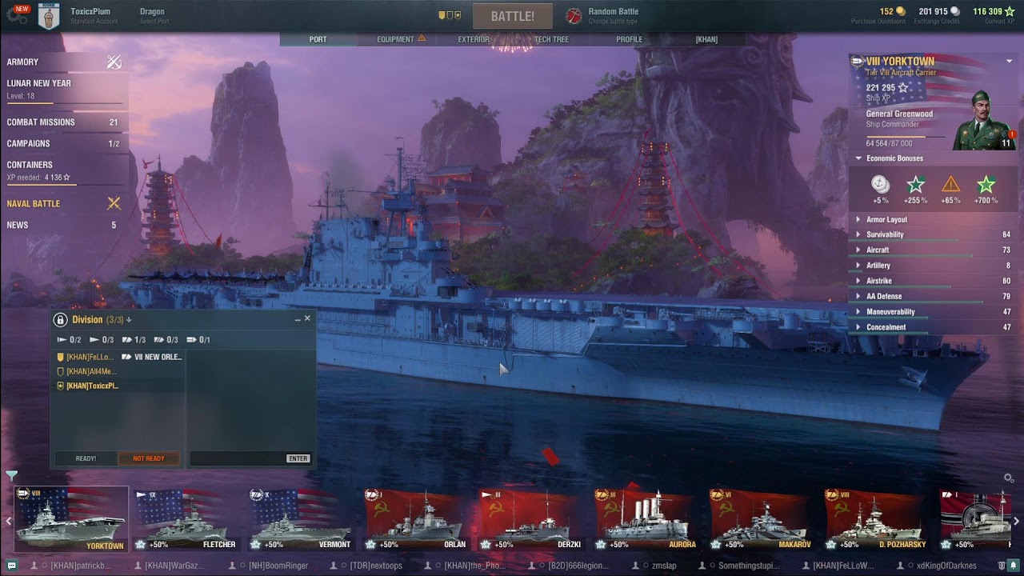Open chat contact [NH]BoomRinger
This screenshot has width=1024, height=576.
pos(278,566)
